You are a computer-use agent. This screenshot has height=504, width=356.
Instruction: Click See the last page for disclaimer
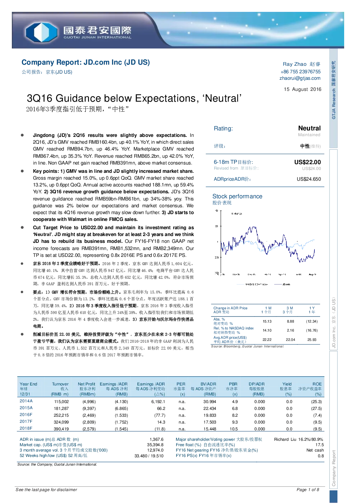coord(46,490)
